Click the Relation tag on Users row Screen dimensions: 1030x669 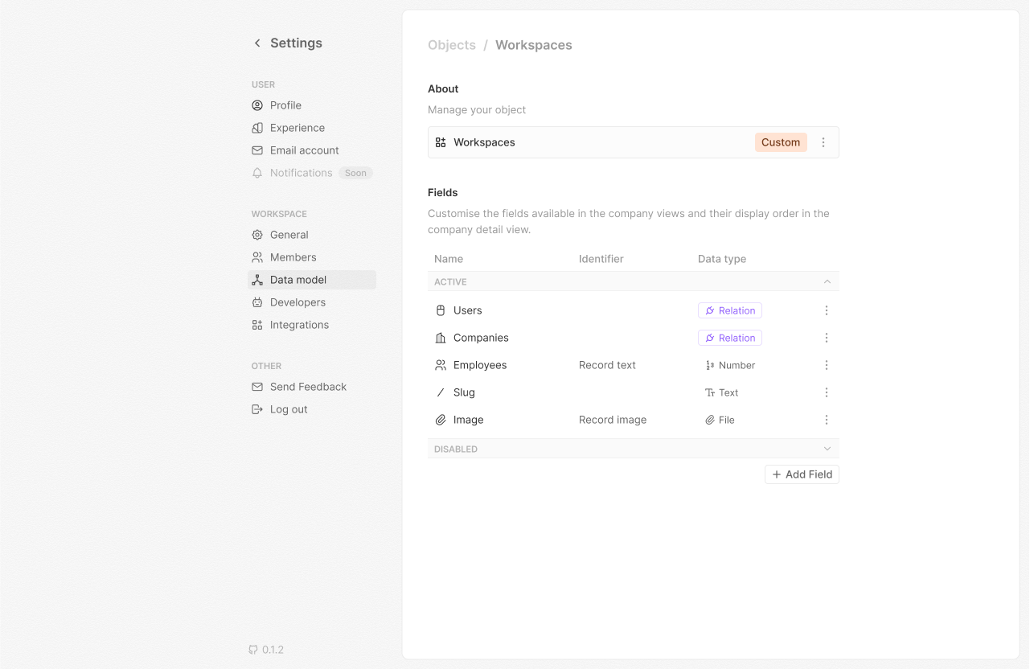(729, 310)
